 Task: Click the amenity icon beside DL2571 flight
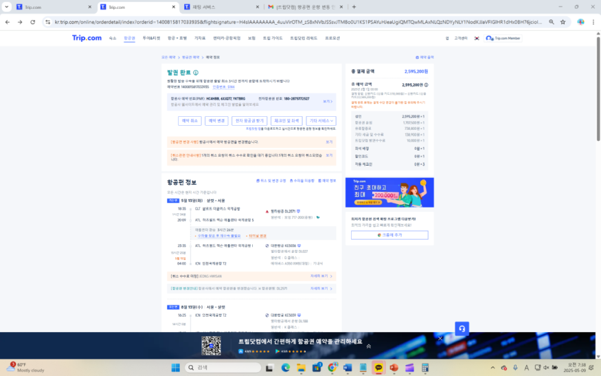pyautogui.click(x=298, y=211)
